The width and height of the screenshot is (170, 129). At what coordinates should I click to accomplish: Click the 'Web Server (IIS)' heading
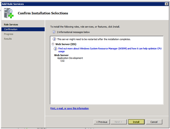(x=66, y=44)
